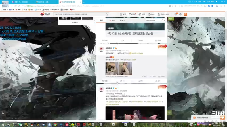227x127 pixels.
Task: Open the 收藏 bookmarks dropdown
Action: tap(5, 10)
